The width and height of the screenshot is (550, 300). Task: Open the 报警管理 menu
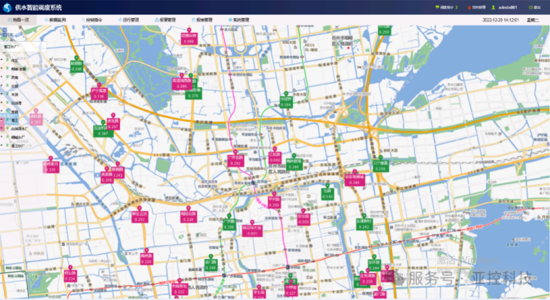tap(165, 20)
